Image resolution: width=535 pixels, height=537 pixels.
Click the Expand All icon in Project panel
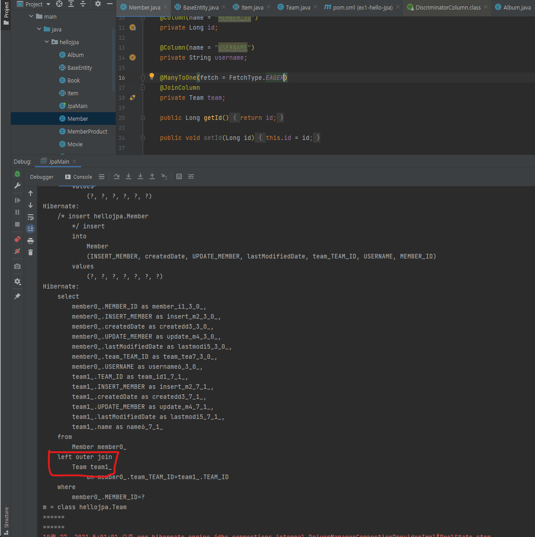point(71,4)
